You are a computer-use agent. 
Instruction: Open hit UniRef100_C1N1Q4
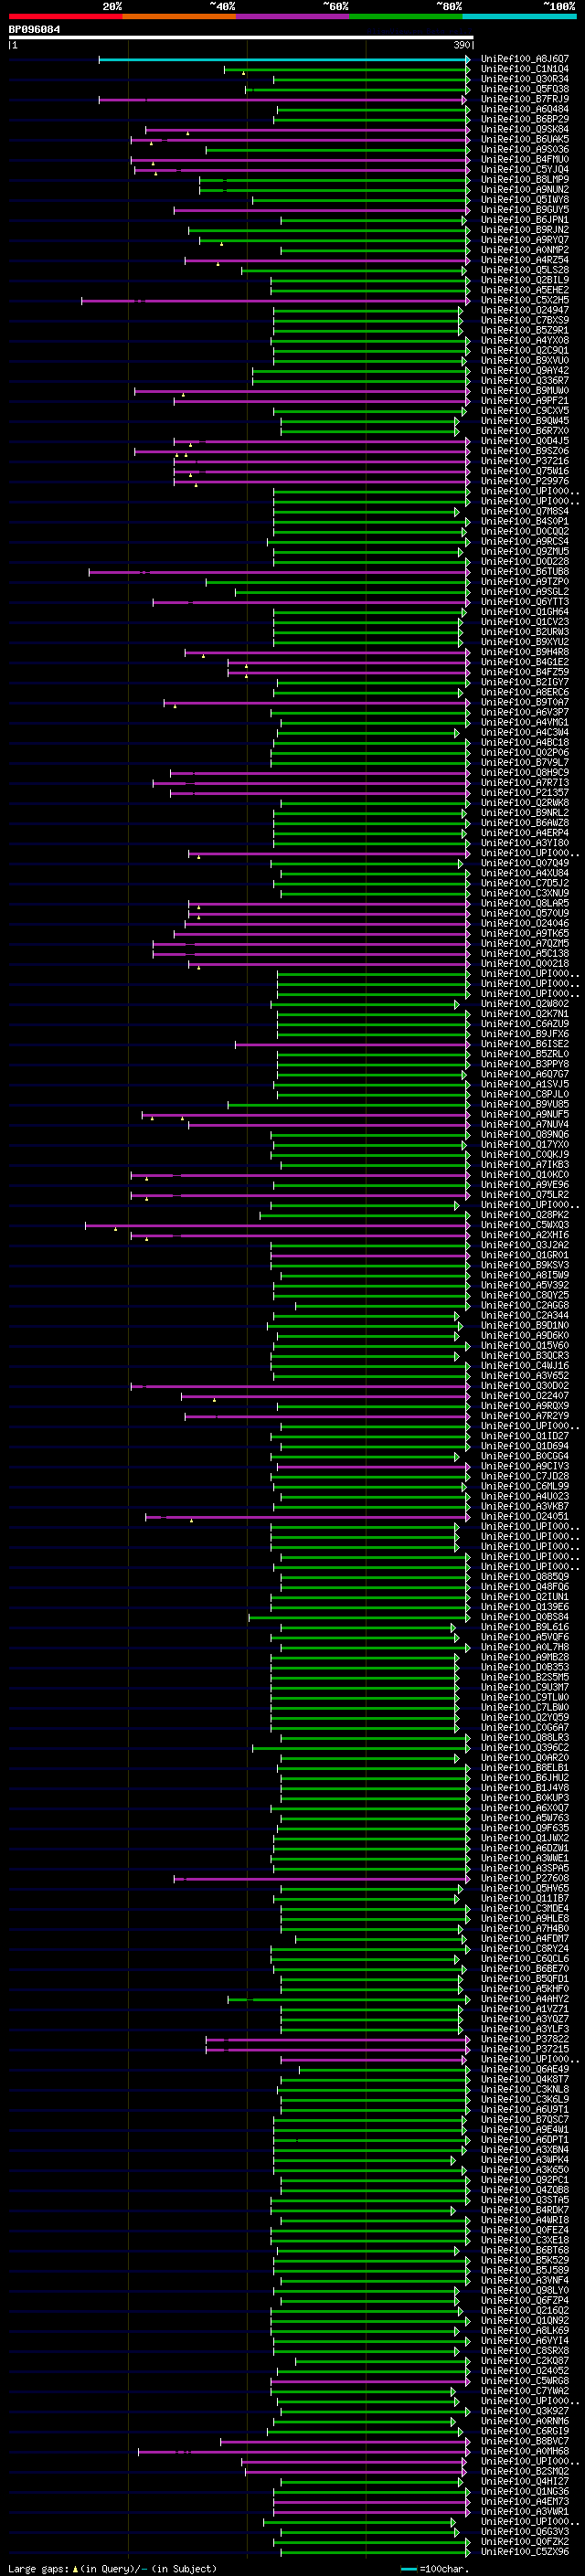525,69
